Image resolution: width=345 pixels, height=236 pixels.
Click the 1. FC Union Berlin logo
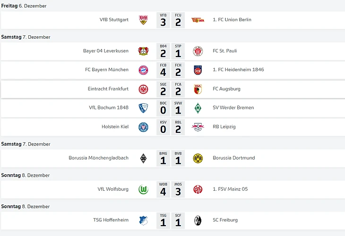[x=198, y=20]
